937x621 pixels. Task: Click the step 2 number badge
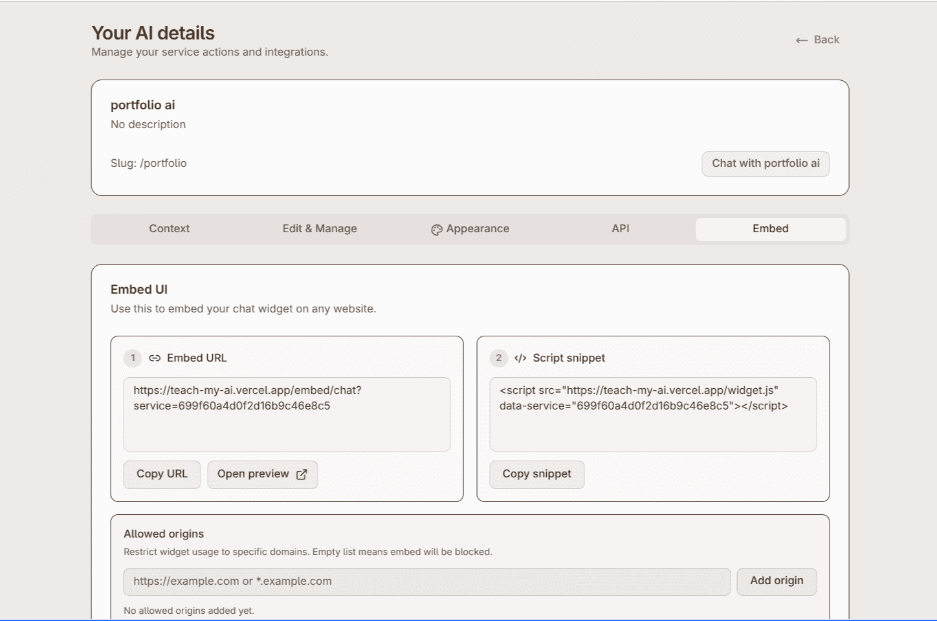(x=498, y=358)
